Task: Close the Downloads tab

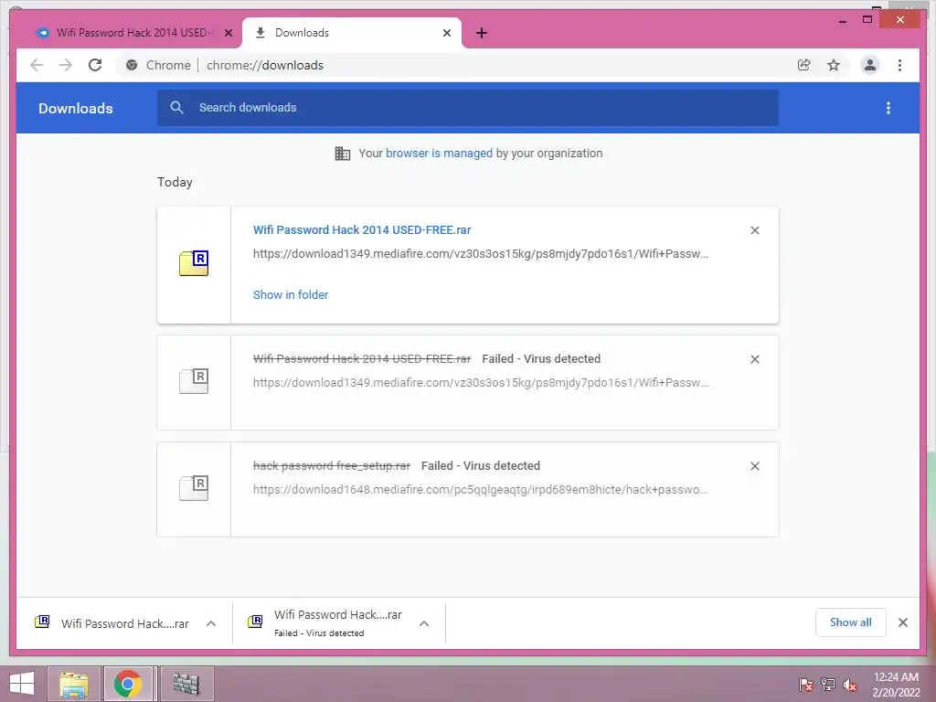Action: click(x=446, y=33)
